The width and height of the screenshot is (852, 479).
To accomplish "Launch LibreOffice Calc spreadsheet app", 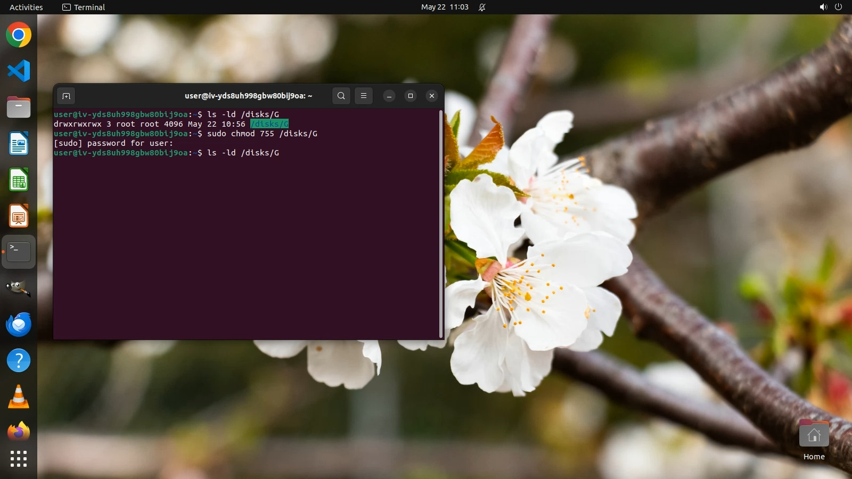I will pyautogui.click(x=19, y=180).
